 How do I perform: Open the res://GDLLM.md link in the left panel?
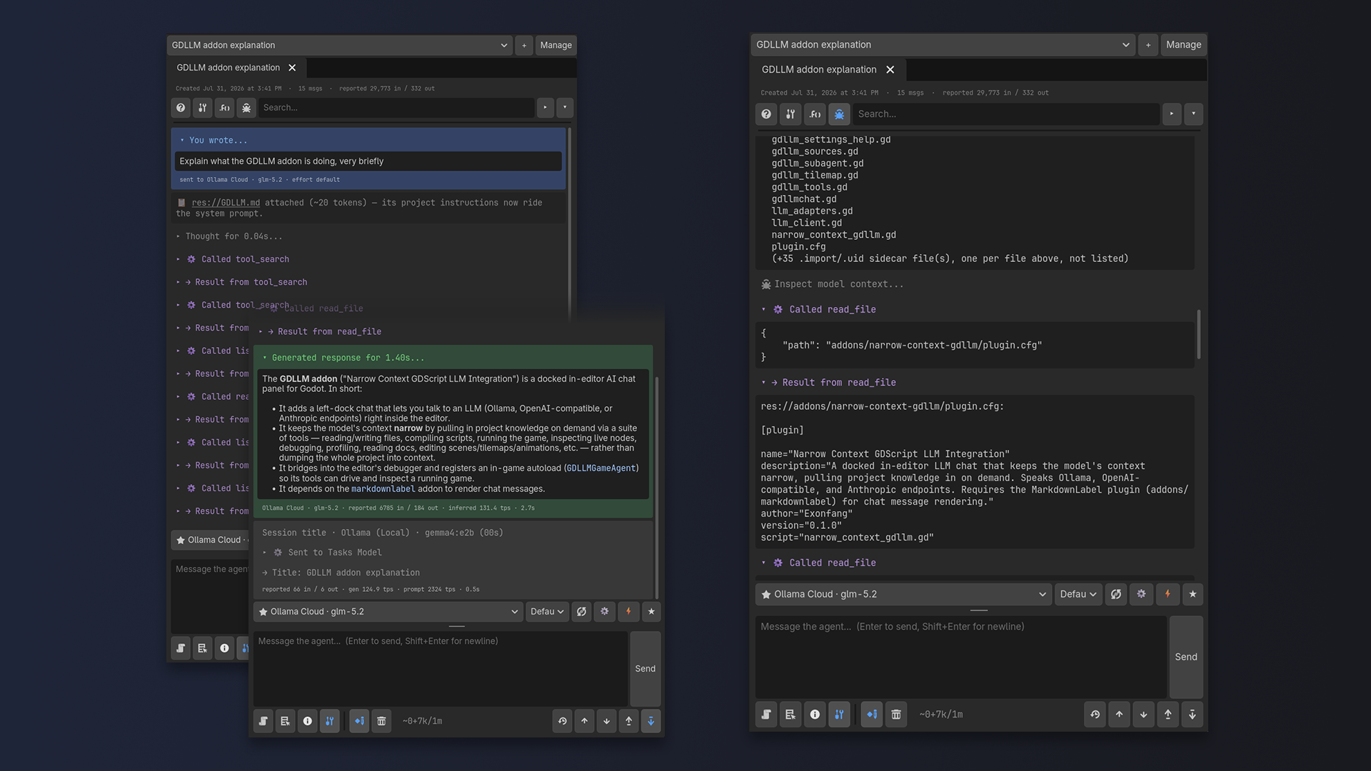tap(226, 203)
